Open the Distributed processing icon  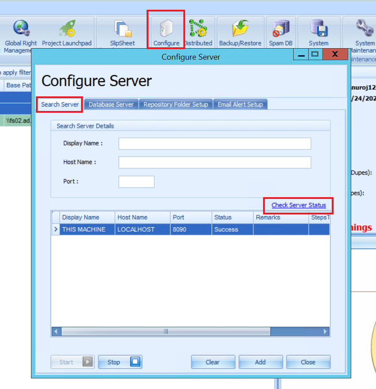[198, 28]
